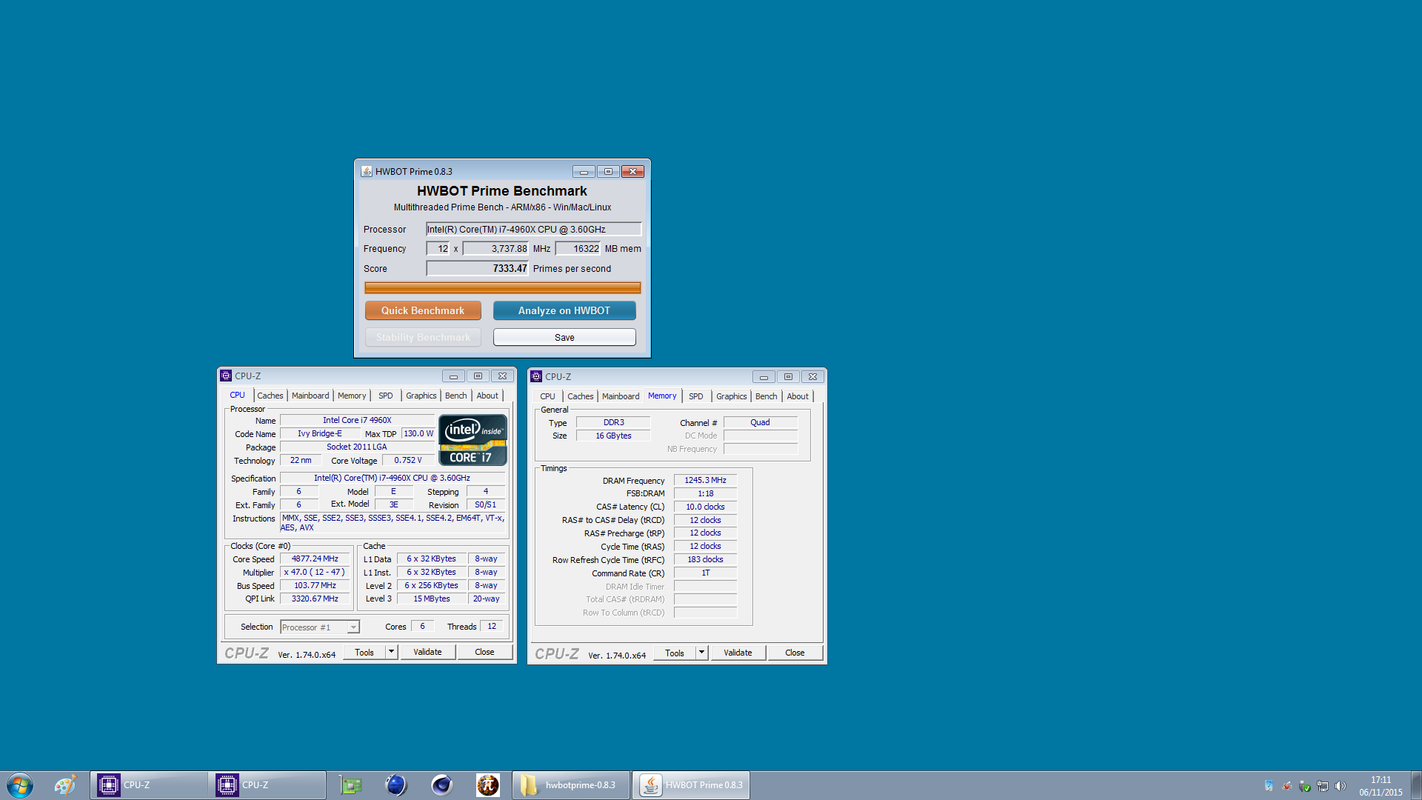
Task: Click the Score field showing 7333.47
Action: click(478, 268)
